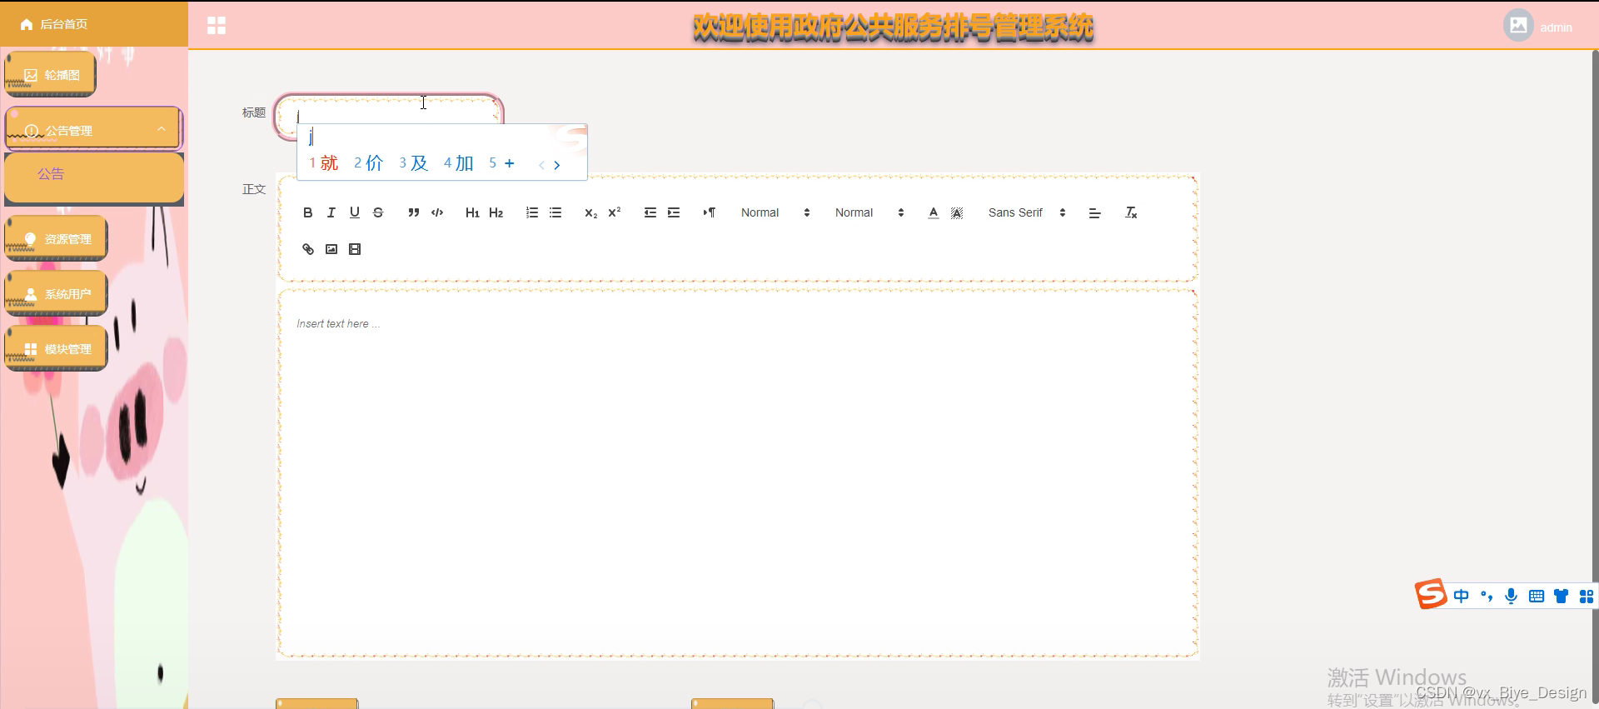Screen dimensions: 1599x709
Task: Insert a blockquote
Action: coord(414,212)
